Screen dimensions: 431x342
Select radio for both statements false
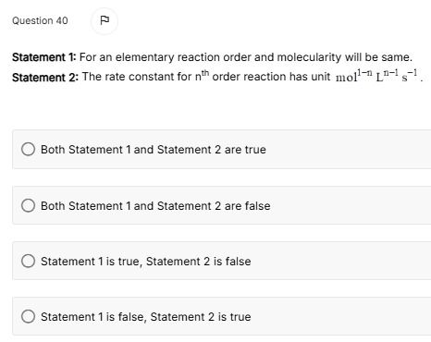[28, 205]
